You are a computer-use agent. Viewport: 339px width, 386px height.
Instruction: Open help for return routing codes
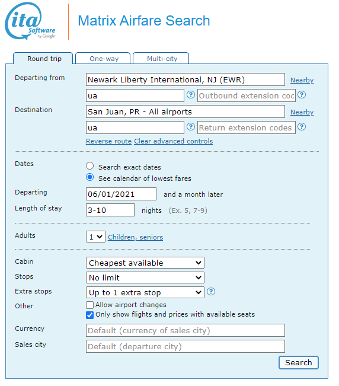click(x=191, y=127)
